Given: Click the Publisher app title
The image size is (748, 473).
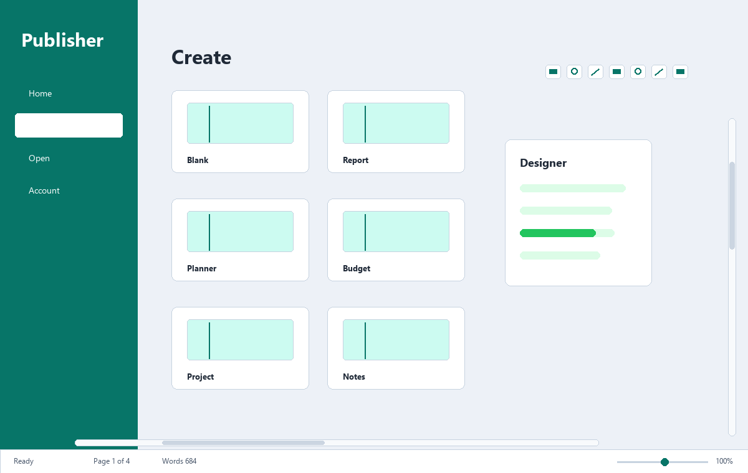Looking at the screenshot, I should coord(62,40).
